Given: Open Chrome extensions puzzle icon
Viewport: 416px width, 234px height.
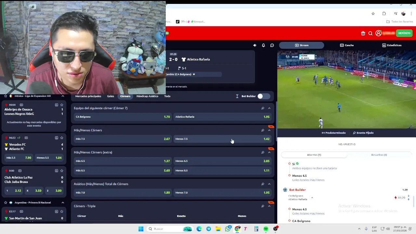Looking at the screenshot, I should (384, 14).
